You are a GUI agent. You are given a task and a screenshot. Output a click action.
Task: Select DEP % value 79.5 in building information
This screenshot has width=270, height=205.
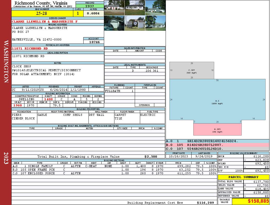[57, 105]
